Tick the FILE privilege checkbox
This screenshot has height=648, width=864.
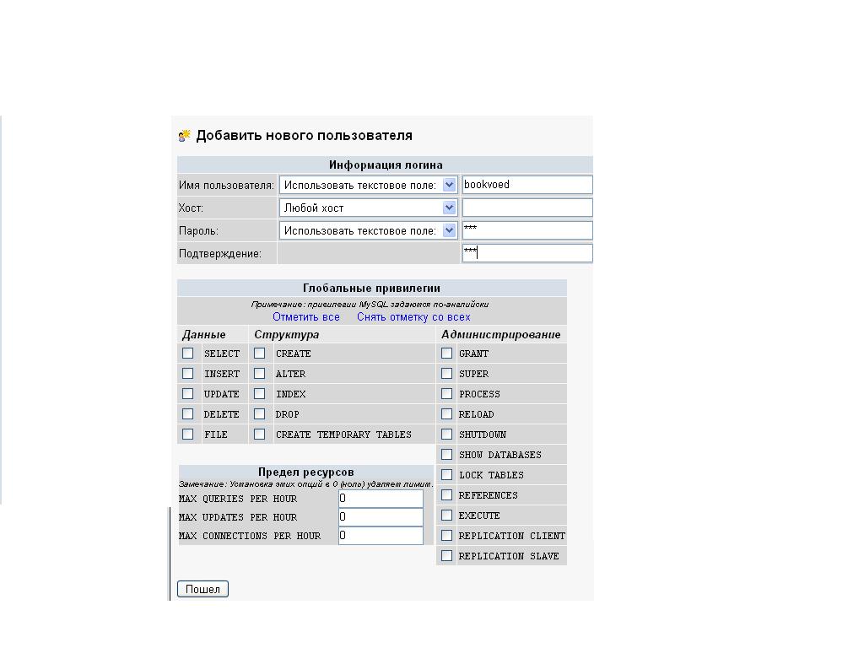click(x=188, y=435)
